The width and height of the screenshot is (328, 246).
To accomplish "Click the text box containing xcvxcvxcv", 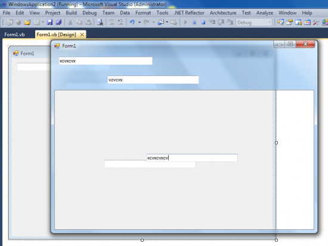I will click(192, 158).
